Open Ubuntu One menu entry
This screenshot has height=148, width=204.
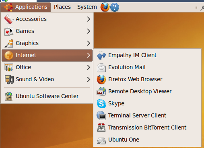pyautogui.click(x=147, y=140)
